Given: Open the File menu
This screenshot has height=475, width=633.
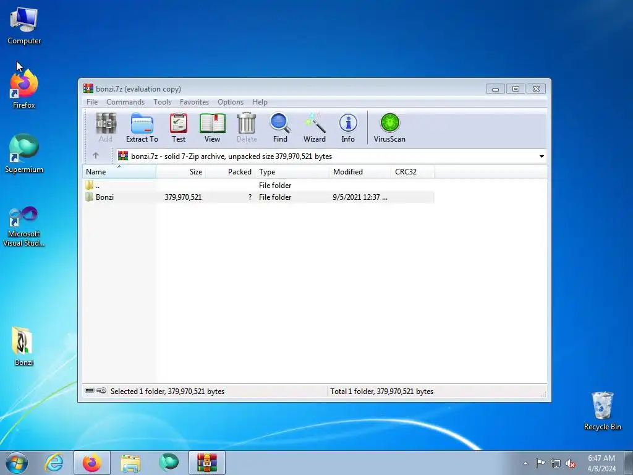Looking at the screenshot, I should click(92, 102).
